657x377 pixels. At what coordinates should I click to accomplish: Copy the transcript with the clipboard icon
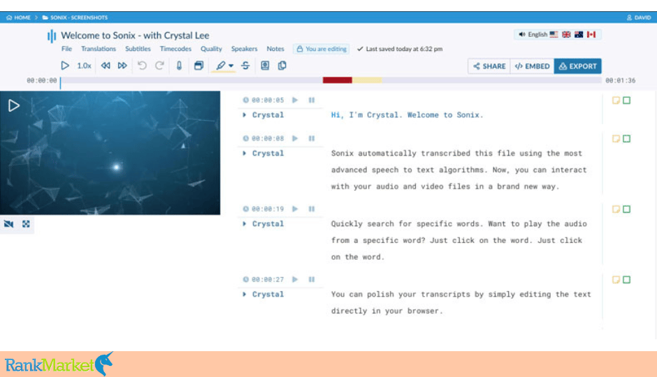pyautogui.click(x=282, y=66)
